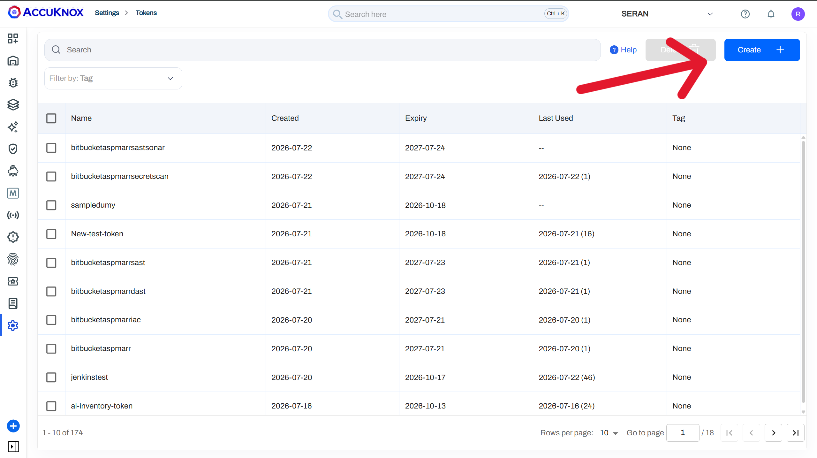Open the Filter by Tag dropdown
Viewport: 817px width, 458px height.
coord(113,78)
